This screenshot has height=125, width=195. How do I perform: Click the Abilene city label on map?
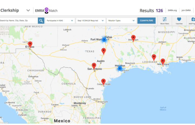point(85,41)
